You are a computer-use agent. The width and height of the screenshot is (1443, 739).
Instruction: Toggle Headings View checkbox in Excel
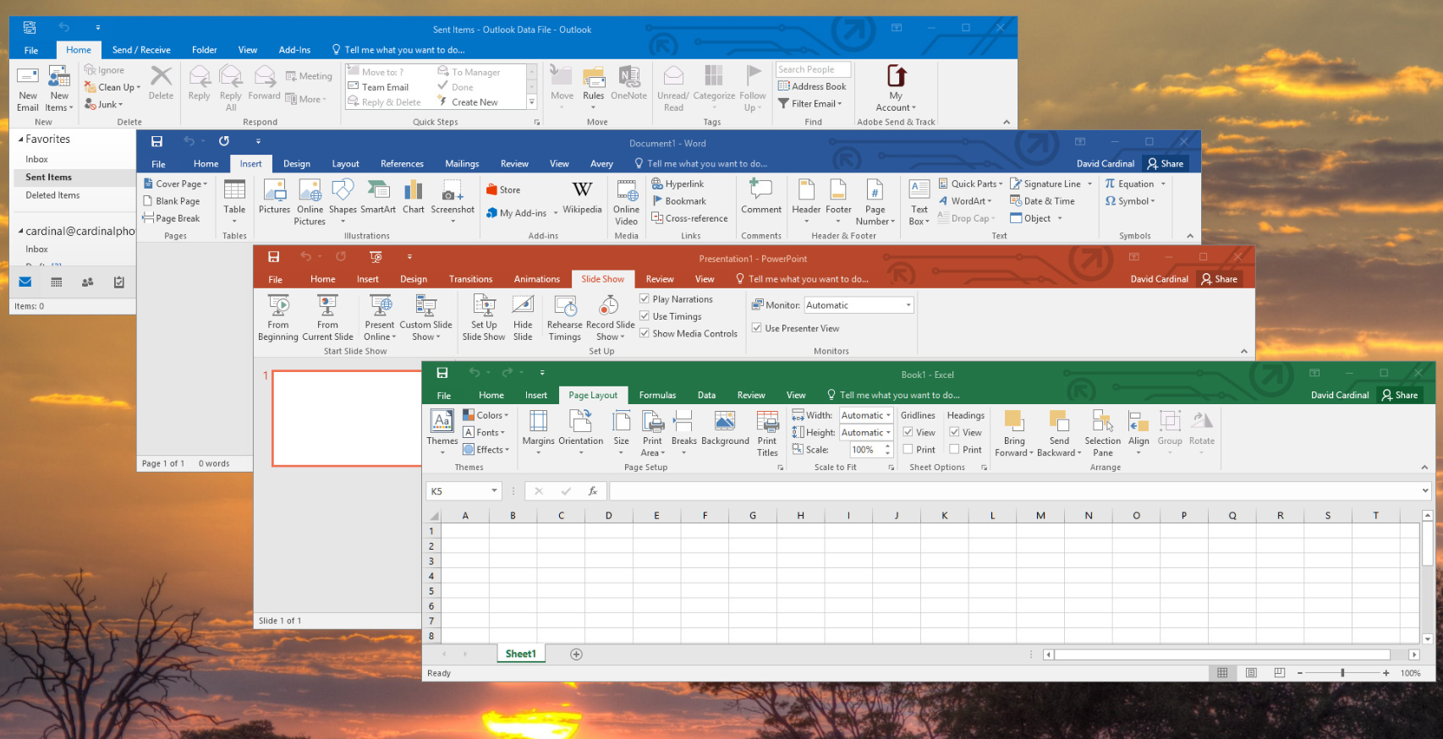[x=955, y=432]
